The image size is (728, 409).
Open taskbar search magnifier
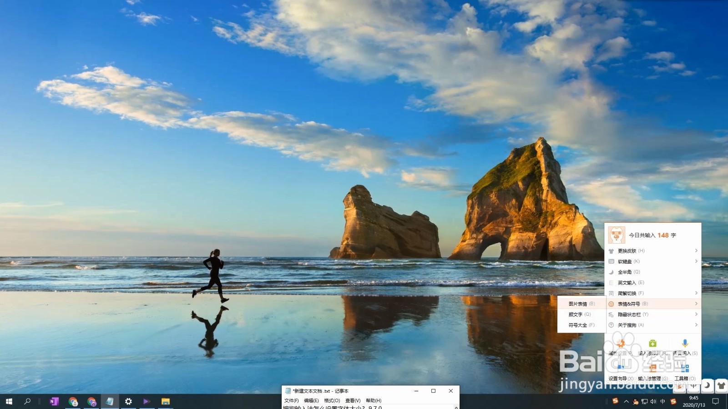click(27, 401)
